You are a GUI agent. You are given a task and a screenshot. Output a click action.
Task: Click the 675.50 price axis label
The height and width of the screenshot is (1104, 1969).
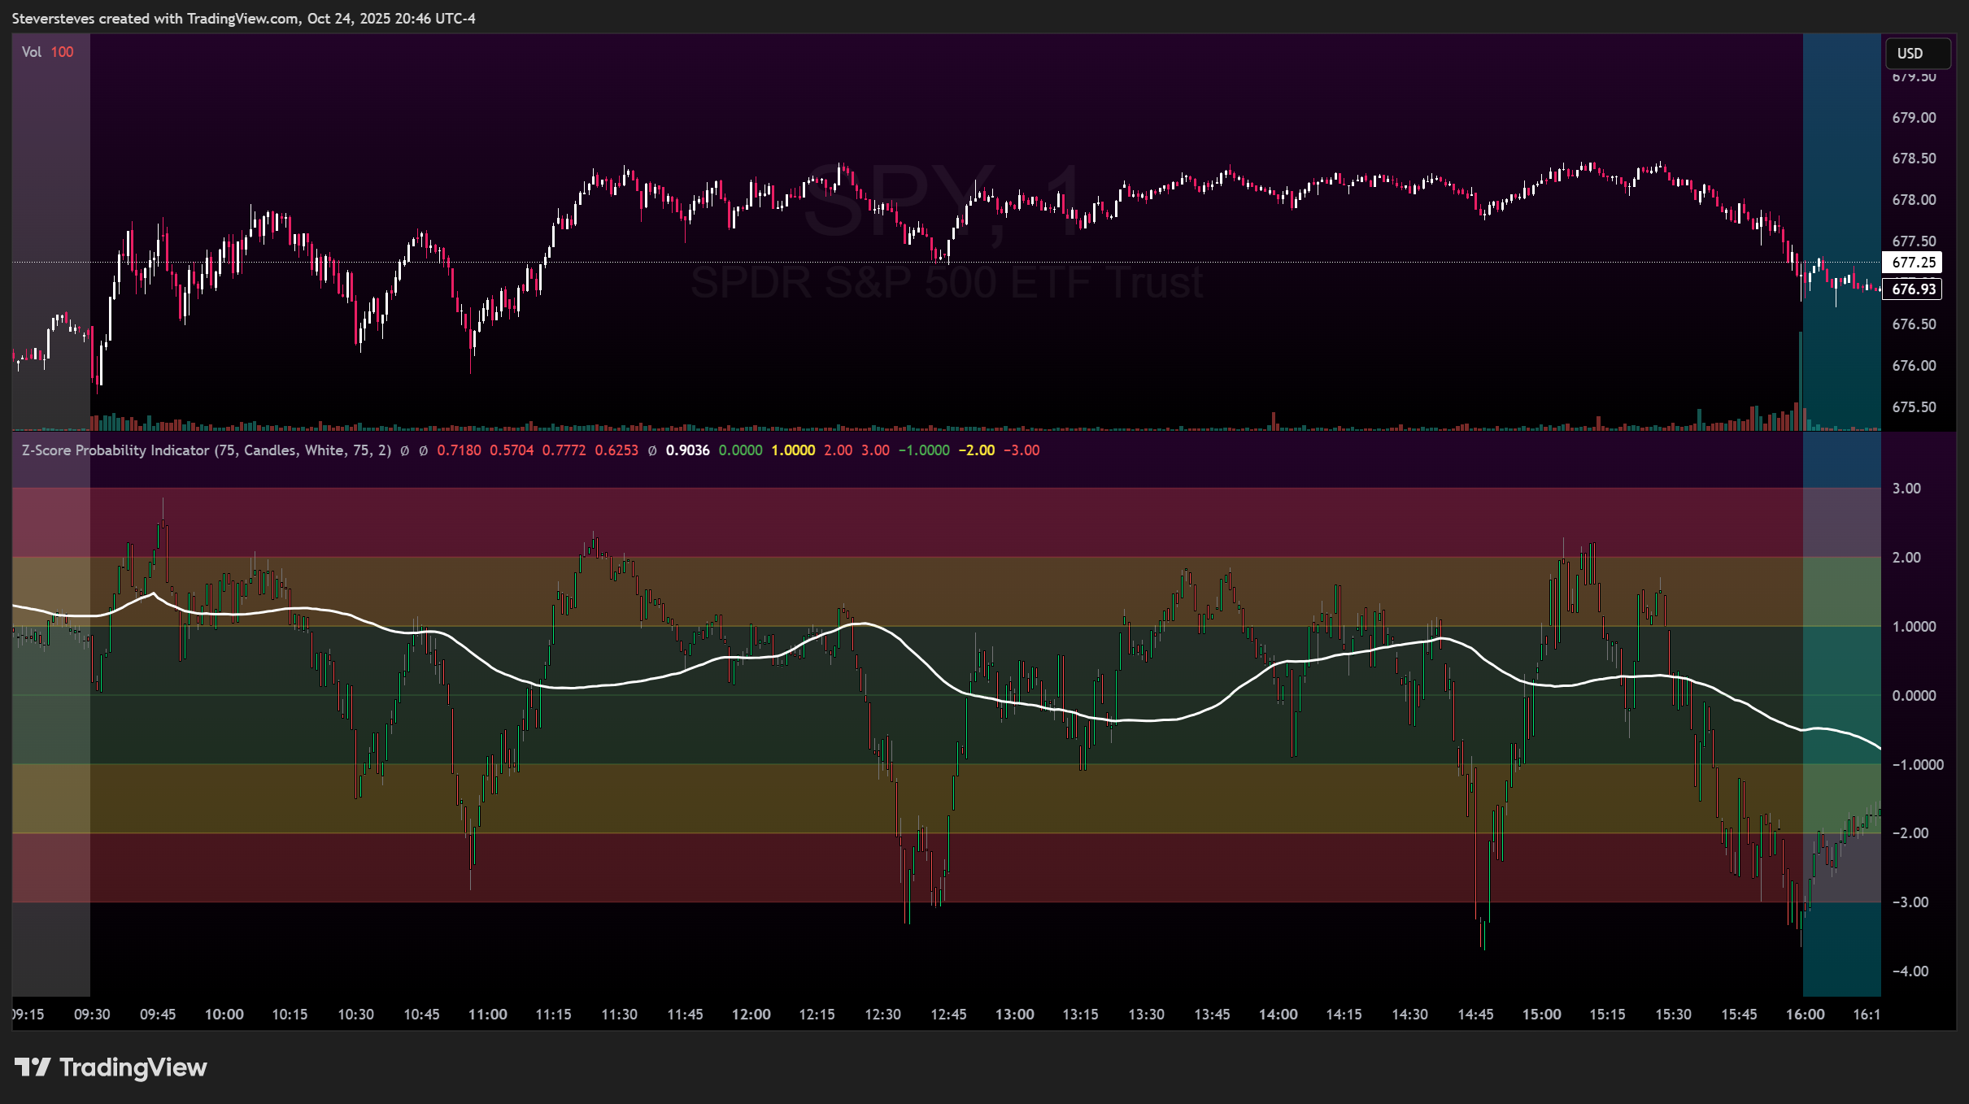click(1914, 407)
